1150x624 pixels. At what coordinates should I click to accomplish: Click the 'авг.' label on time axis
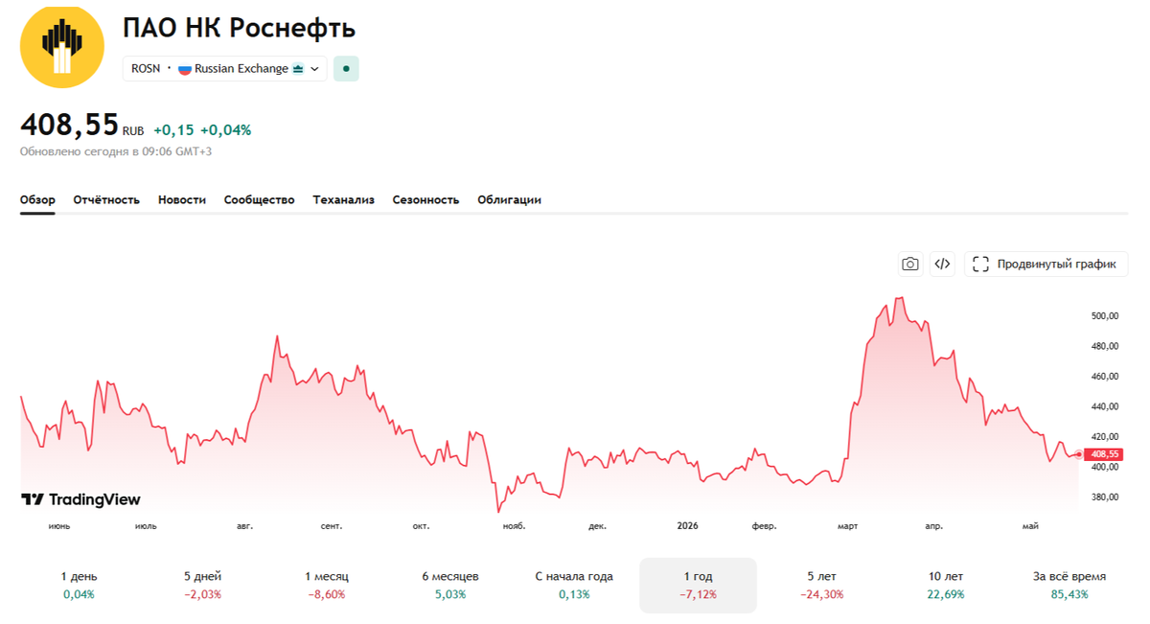(x=244, y=526)
